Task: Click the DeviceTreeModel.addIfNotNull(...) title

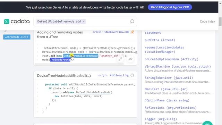Action: tap(64, 76)
